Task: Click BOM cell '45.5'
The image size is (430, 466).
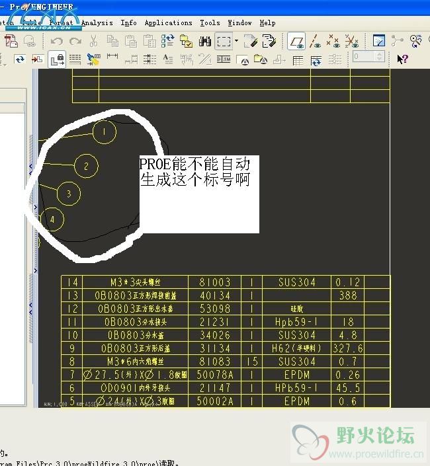Action: (348, 388)
